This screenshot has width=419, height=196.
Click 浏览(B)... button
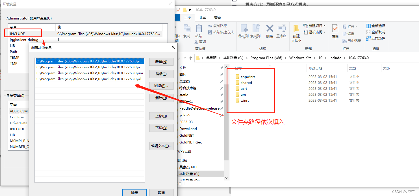161,86
